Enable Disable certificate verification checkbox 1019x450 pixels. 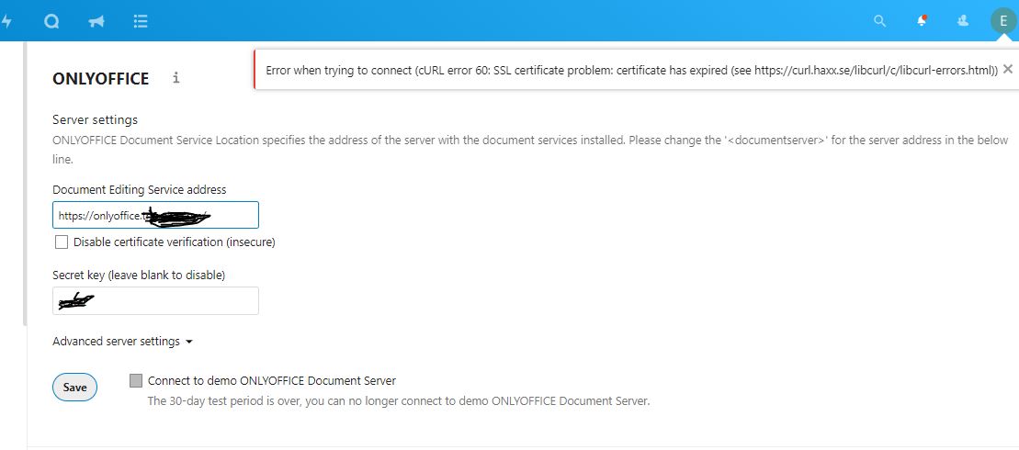click(62, 242)
